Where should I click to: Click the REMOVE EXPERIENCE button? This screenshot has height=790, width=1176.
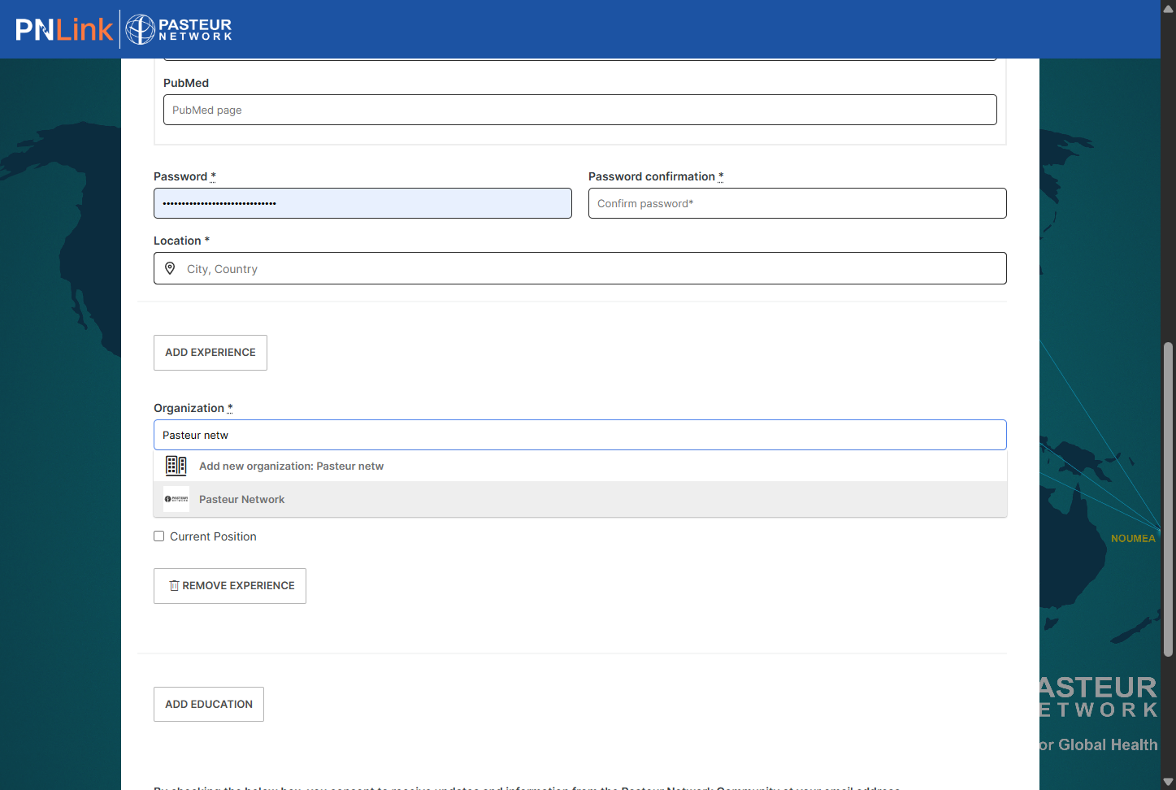click(x=230, y=586)
